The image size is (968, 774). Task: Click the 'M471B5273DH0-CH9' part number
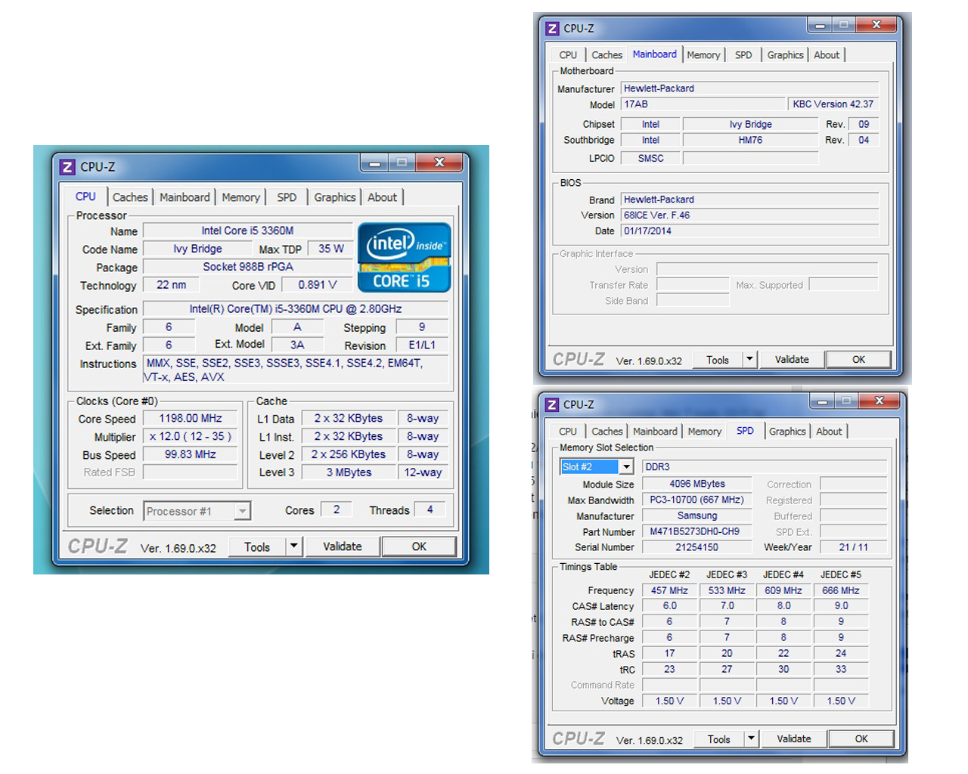coord(697,531)
